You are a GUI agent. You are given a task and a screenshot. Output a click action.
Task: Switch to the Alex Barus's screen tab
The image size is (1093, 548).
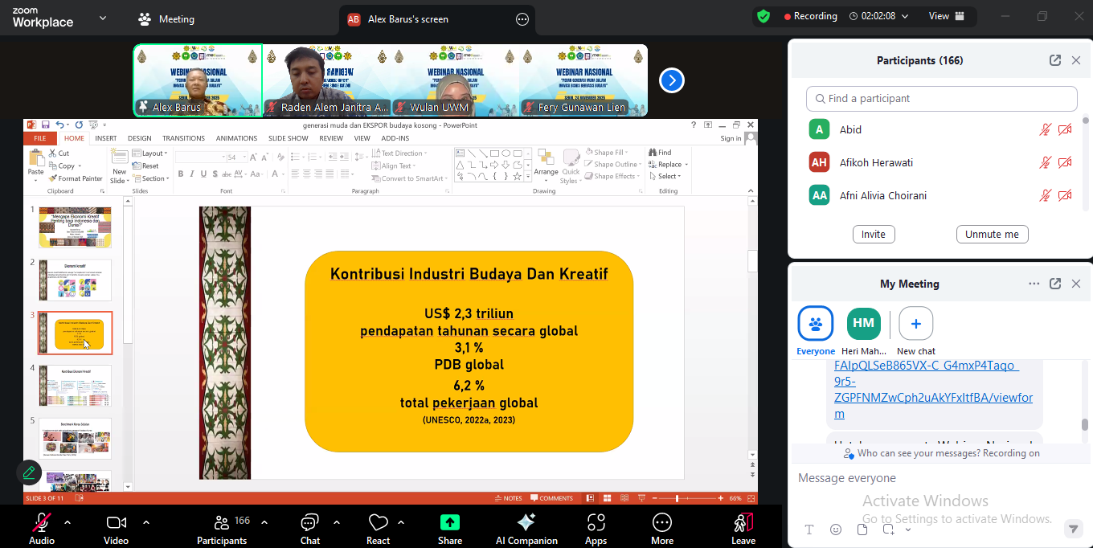(x=437, y=19)
